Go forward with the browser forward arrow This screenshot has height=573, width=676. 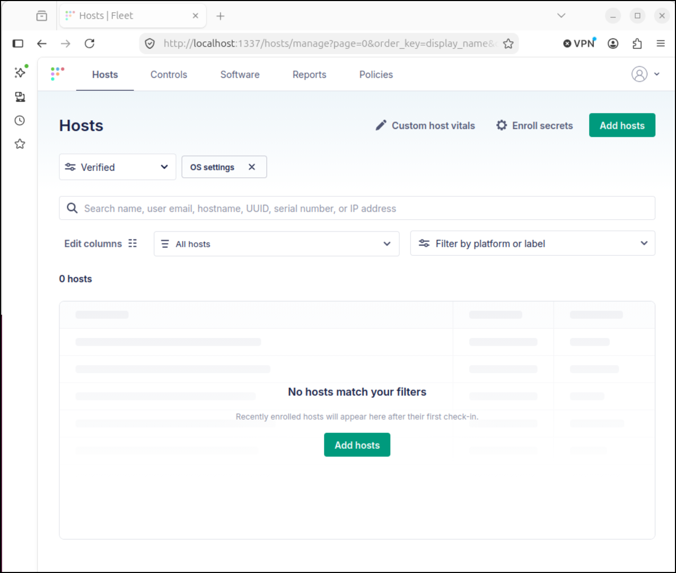click(x=66, y=44)
